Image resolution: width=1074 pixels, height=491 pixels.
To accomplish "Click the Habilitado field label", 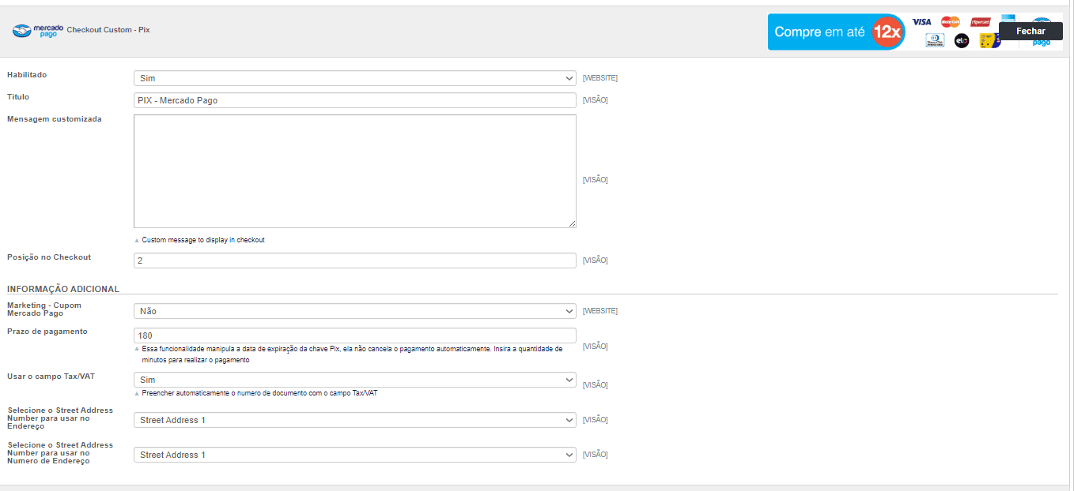I will (27, 75).
